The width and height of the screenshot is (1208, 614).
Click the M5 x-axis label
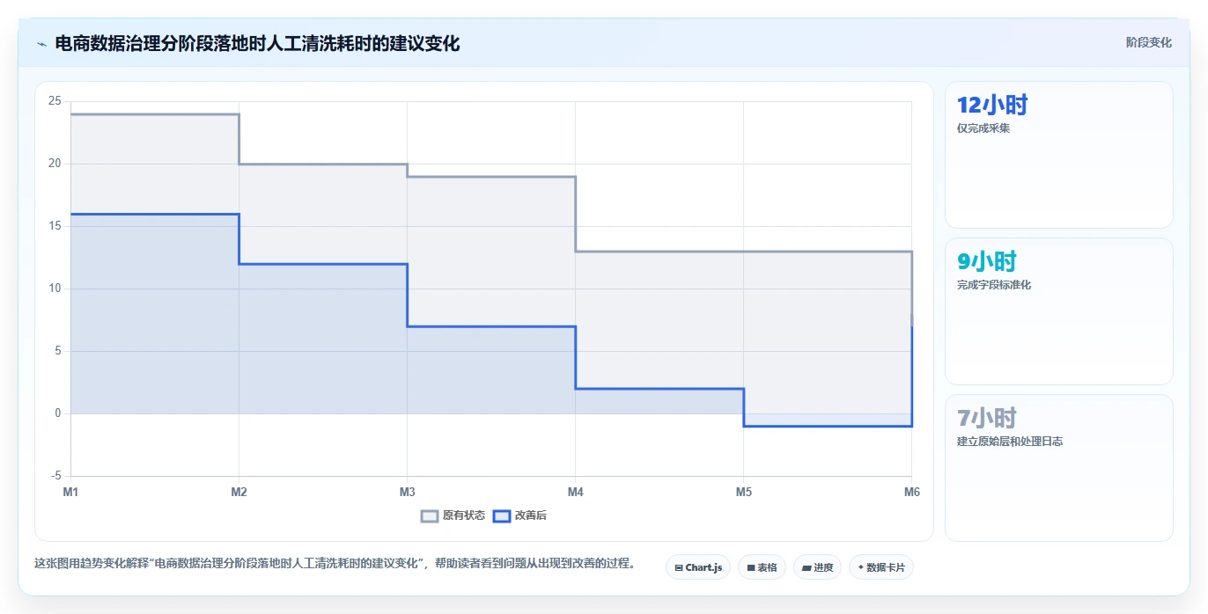tap(743, 492)
